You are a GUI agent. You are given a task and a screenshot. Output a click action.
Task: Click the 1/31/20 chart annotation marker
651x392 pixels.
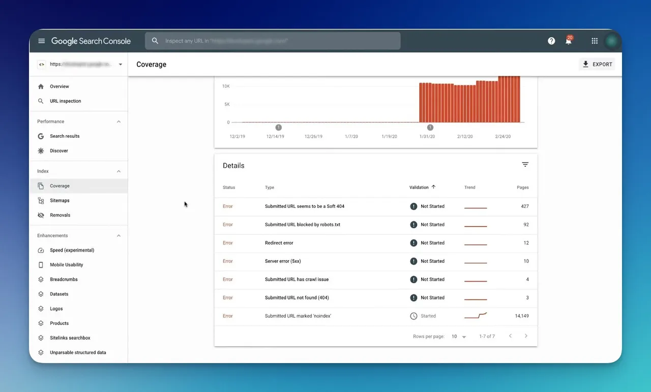tap(430, 128)
